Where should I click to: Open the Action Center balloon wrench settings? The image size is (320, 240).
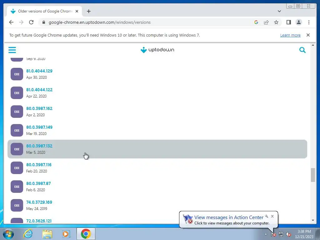pyautogui.click(x=267, y=216)
